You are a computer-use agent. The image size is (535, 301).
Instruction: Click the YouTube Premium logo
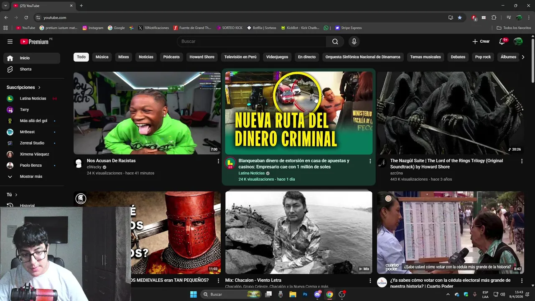[35, 41]
